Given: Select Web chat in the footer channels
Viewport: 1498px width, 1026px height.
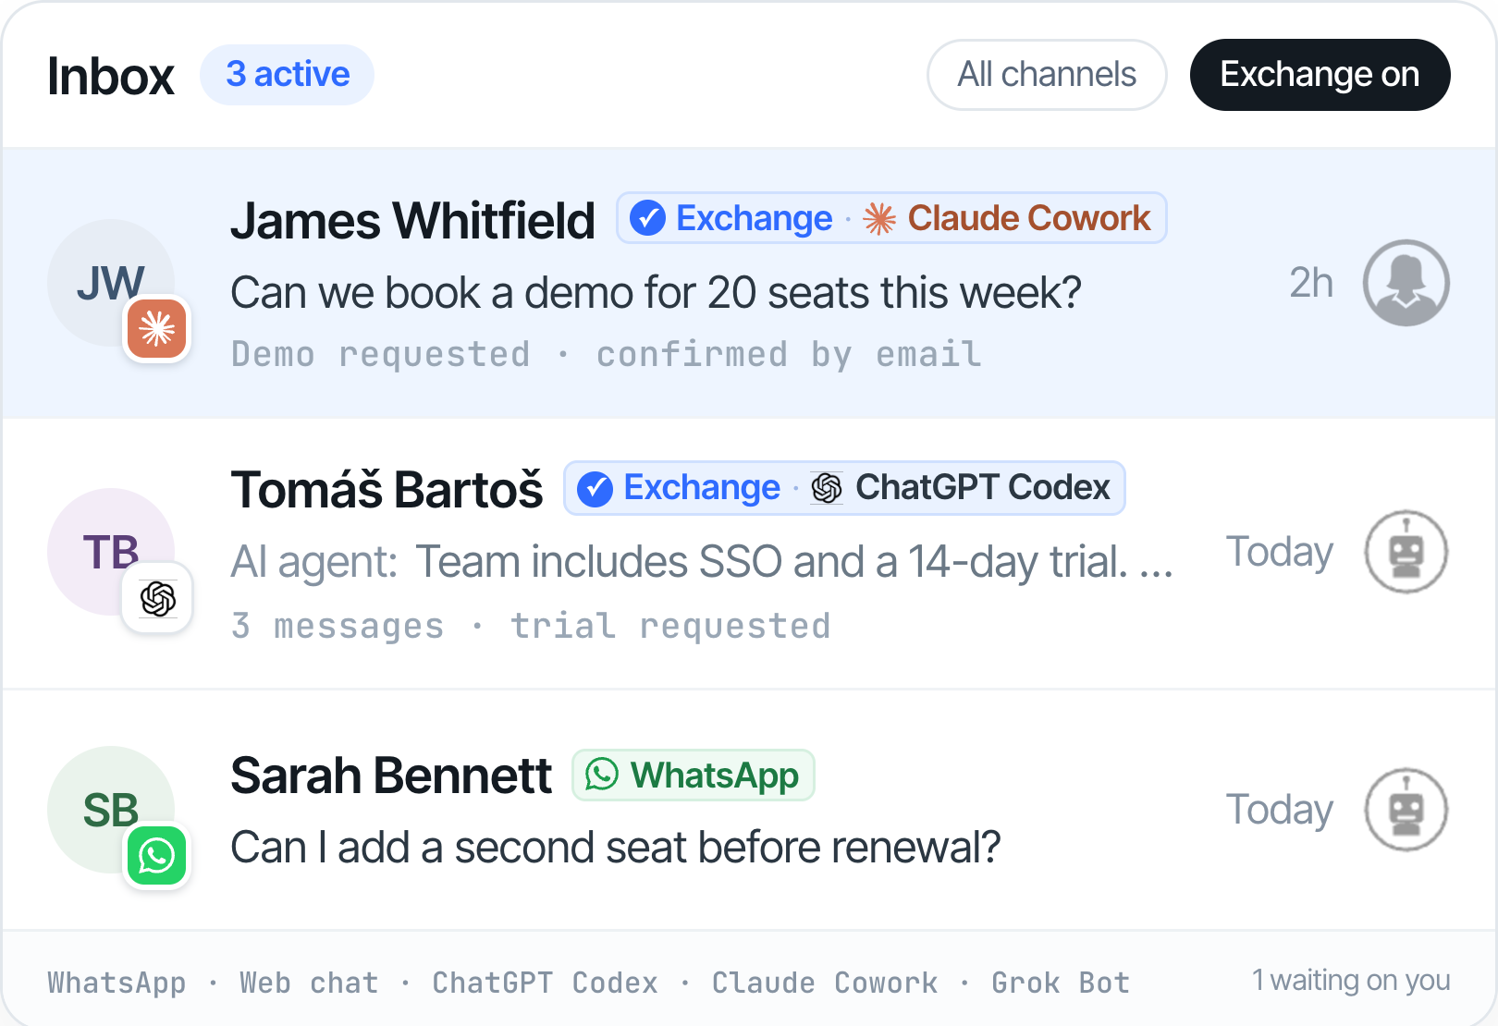Looking at the screenshot, I should point(309,983).
